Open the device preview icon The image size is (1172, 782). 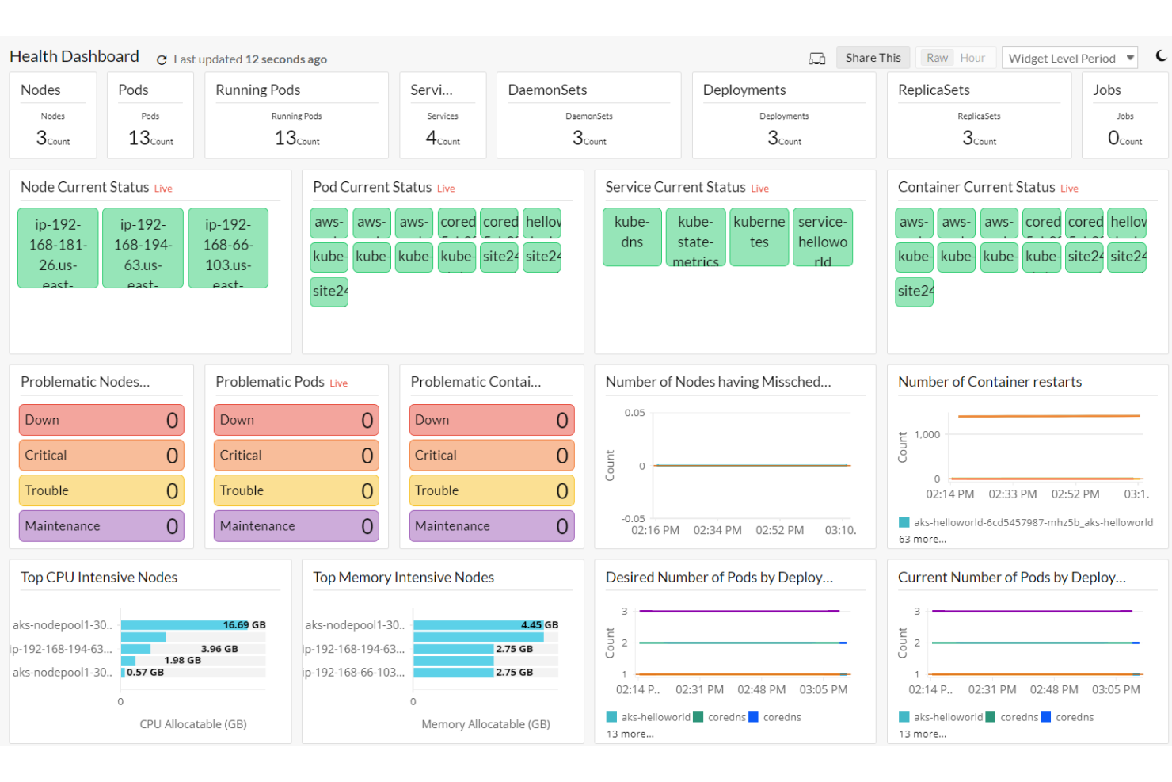pos(817,58)
